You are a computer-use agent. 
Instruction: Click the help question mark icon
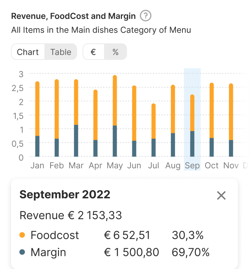coord(146,16)
